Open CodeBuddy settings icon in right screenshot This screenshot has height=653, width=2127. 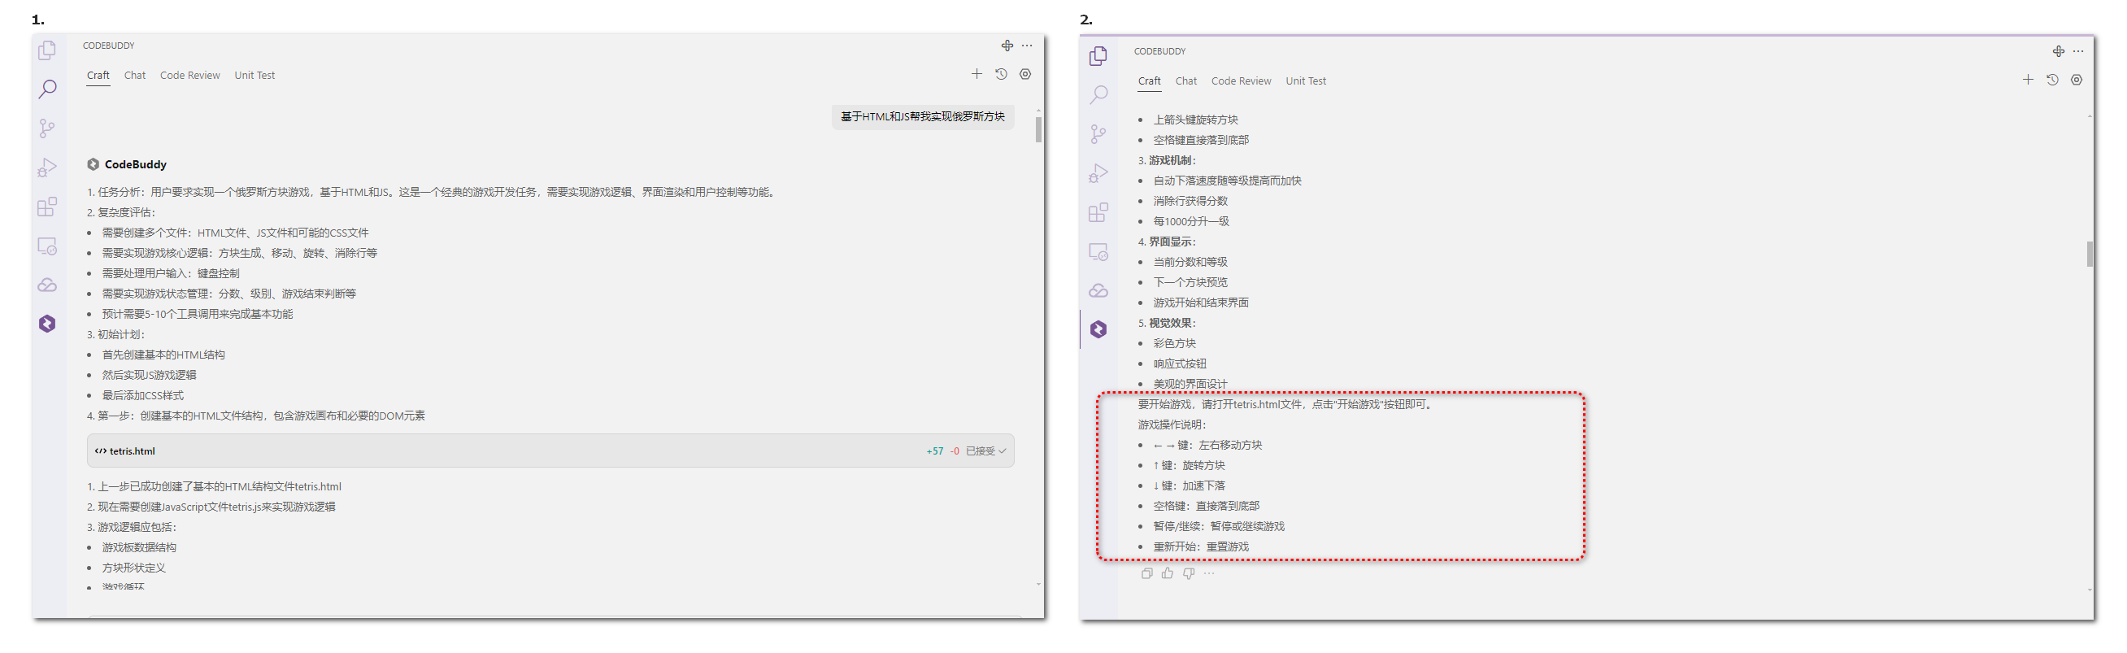[x=2077, y=80]
